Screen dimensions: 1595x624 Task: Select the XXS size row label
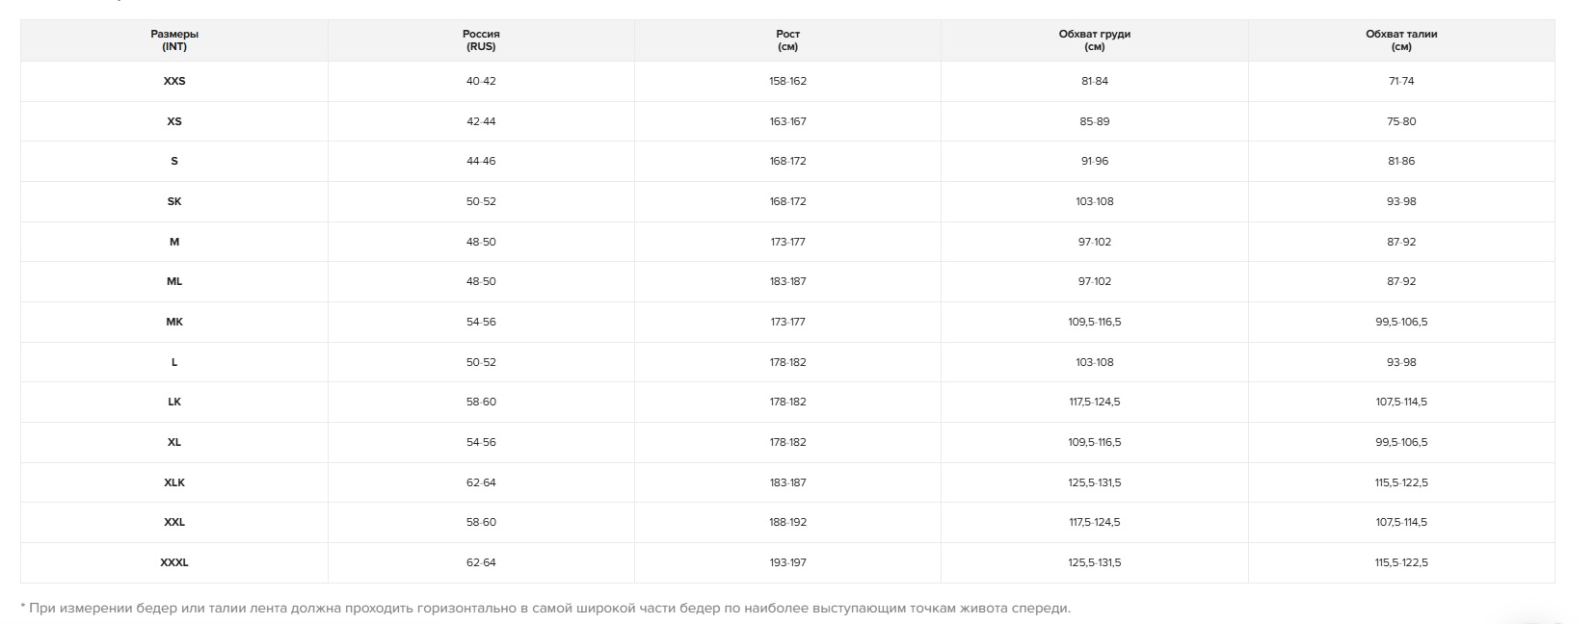tap(174, 82)
